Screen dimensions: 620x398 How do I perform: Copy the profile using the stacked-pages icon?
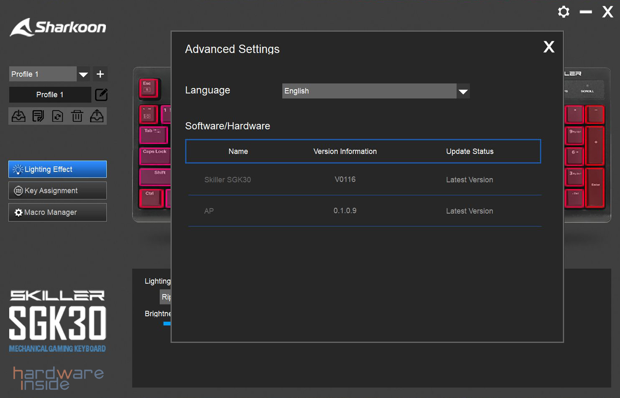tap(38, 116)
